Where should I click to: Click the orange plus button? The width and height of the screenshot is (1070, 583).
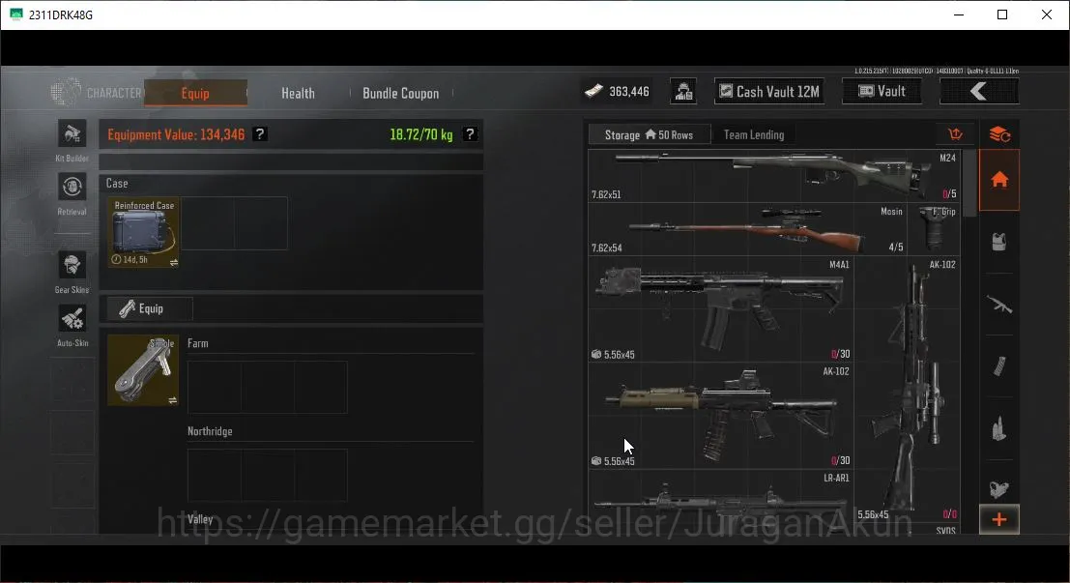999,519
